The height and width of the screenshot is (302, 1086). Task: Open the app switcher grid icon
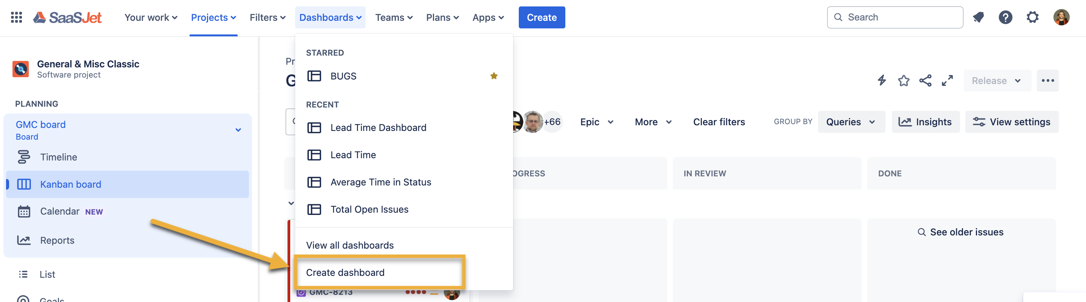click(x=16, y=17)
